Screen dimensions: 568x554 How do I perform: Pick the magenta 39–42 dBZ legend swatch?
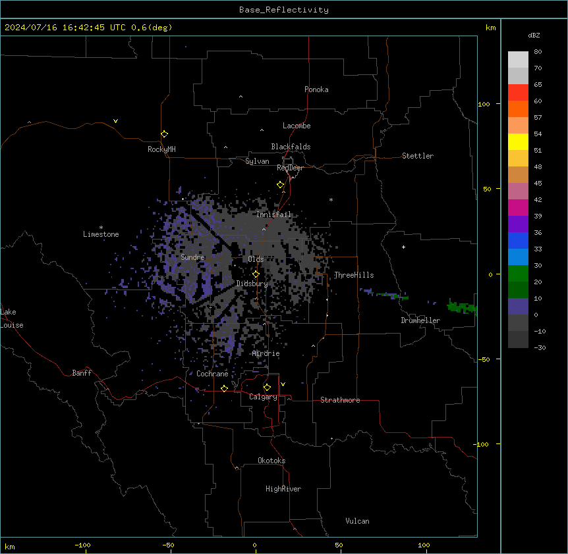point(518,207)
